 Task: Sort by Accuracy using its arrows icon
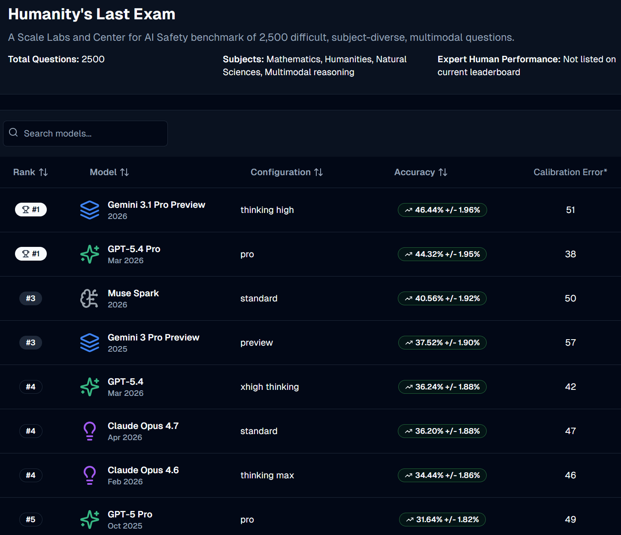[x=443, y=172]
